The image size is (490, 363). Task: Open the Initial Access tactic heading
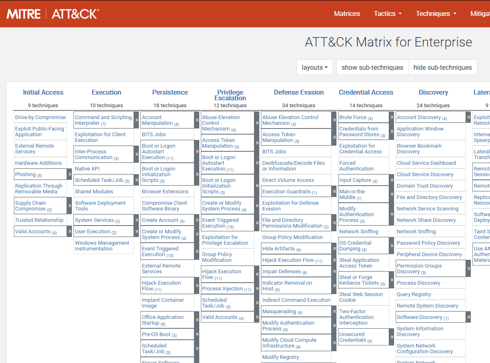pyautogui.click(x=43, y=92)
